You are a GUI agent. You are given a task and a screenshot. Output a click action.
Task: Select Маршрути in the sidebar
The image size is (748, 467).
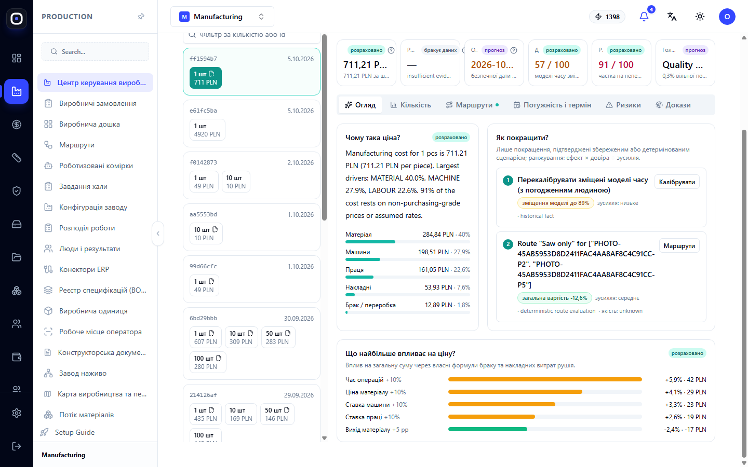click(96, 145)
